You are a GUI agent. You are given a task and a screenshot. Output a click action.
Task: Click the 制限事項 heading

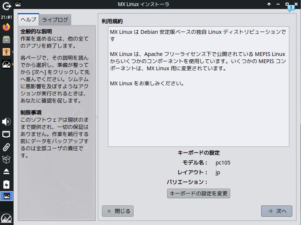pos(31,113)
